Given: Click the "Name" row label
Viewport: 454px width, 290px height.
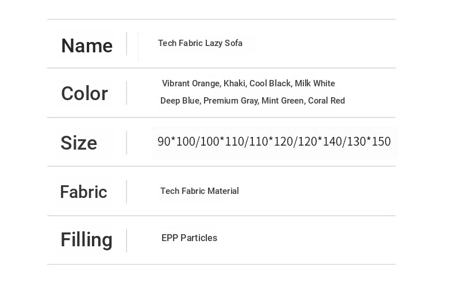Looking at the screenshot, I should [87, 45].
